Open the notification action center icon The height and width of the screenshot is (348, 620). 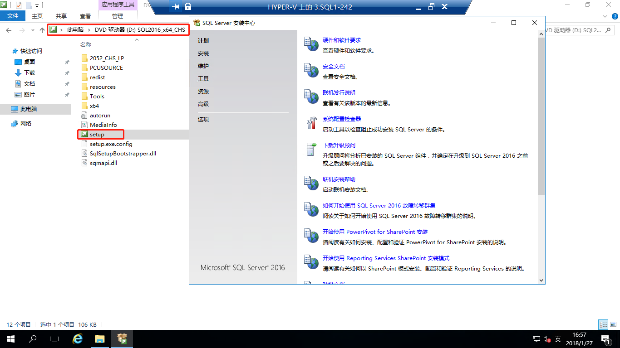click(x=605, y=338)
